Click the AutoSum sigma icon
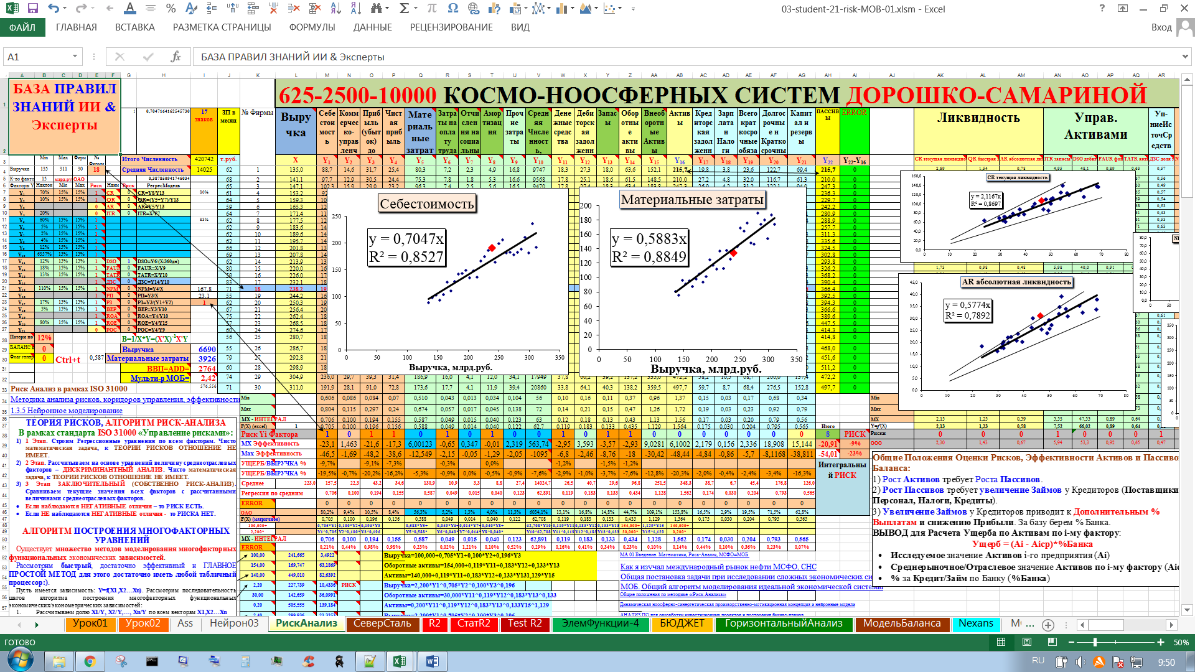This screenshot has height=672, width=1195. click(x=404, y=9)
